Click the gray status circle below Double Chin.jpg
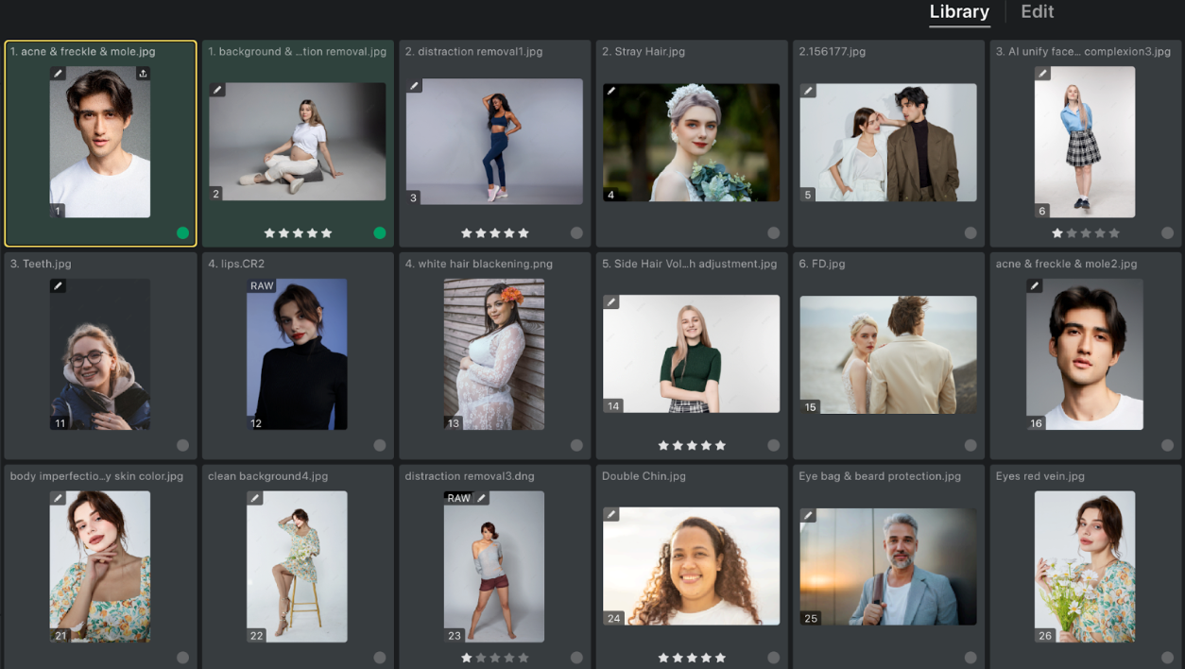1185x669 pixels. (773, 657)
